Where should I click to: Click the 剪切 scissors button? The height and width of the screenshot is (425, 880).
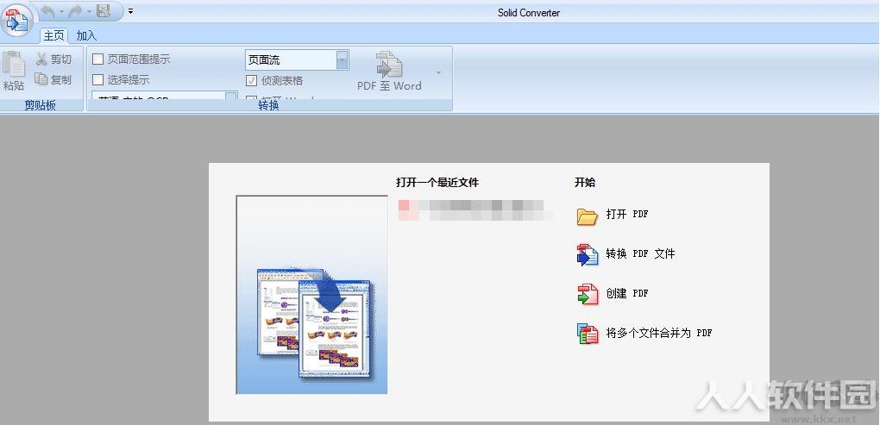coord(53,59)
